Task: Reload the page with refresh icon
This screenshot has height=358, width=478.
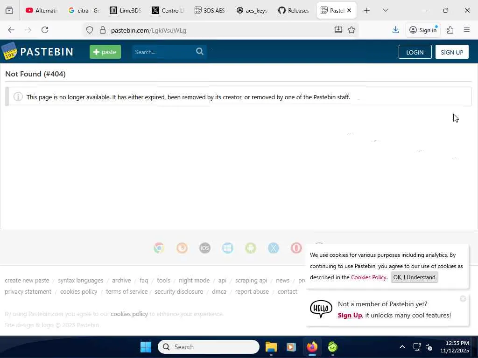Action: point(45,30)
